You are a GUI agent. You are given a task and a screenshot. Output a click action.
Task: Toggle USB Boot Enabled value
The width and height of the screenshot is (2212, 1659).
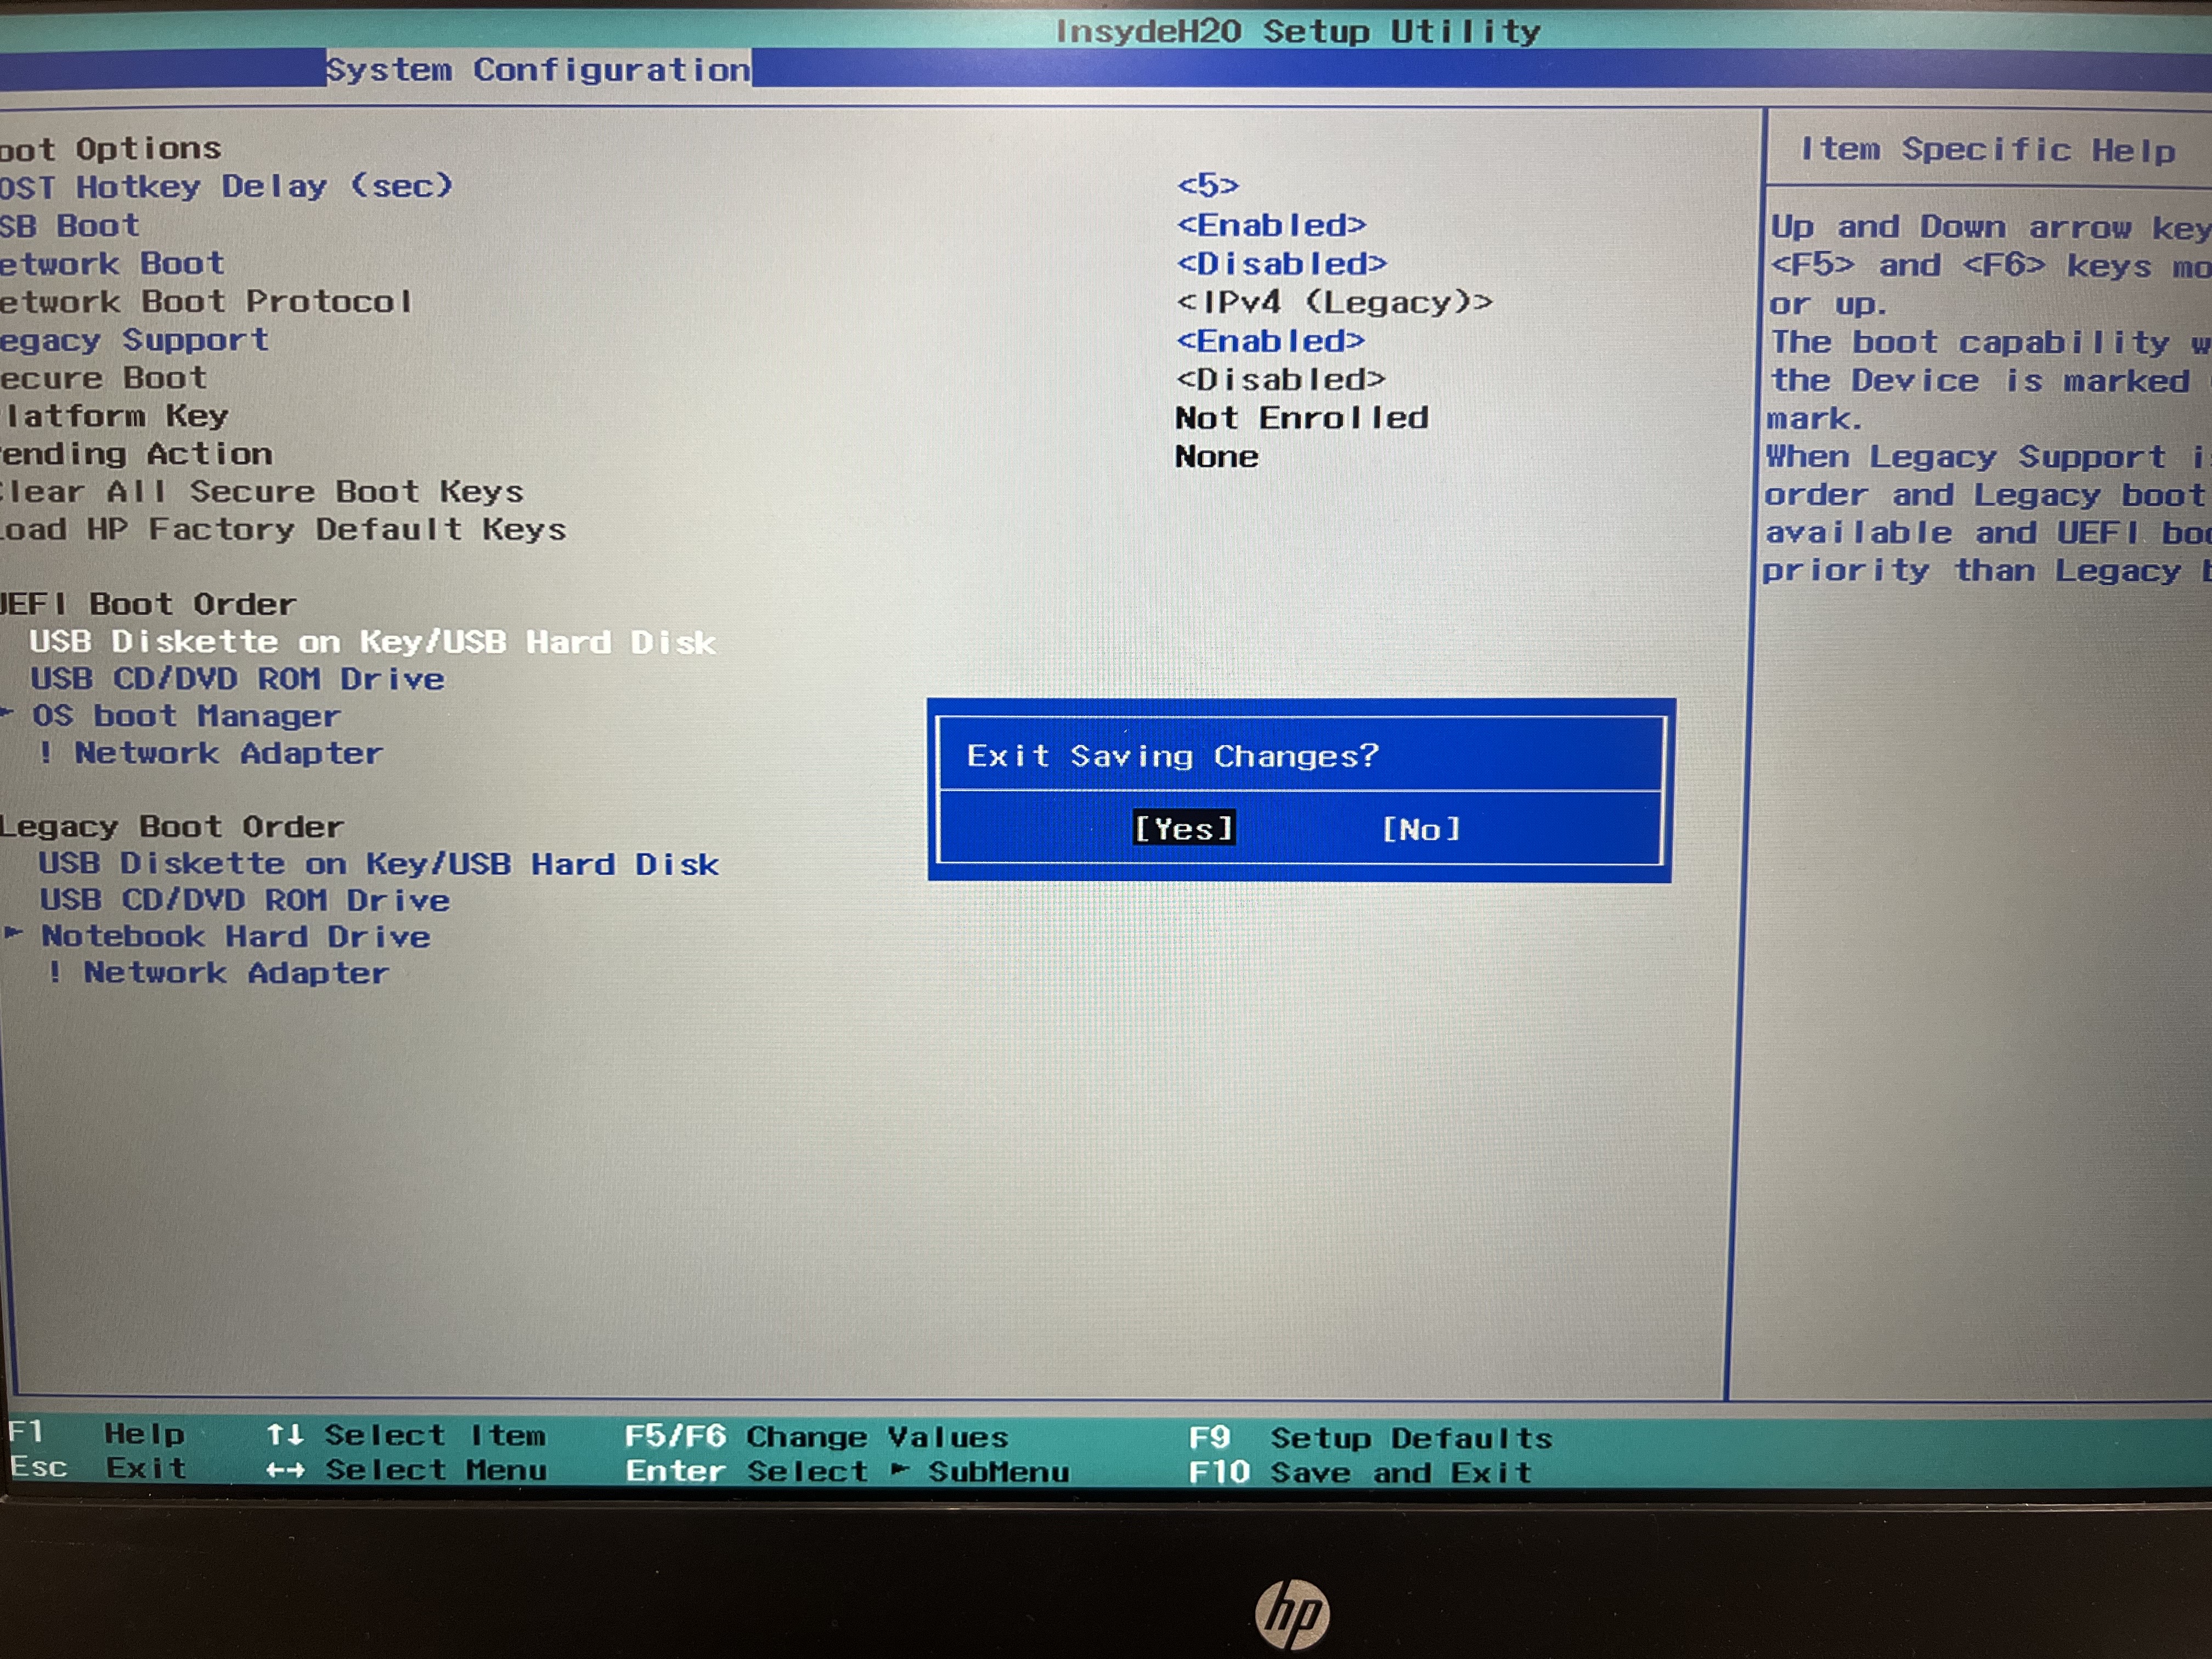pos(1271,225)
